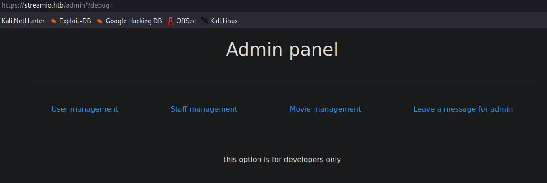Select the Google Hacking DB bookmark text

coord(134,21)
